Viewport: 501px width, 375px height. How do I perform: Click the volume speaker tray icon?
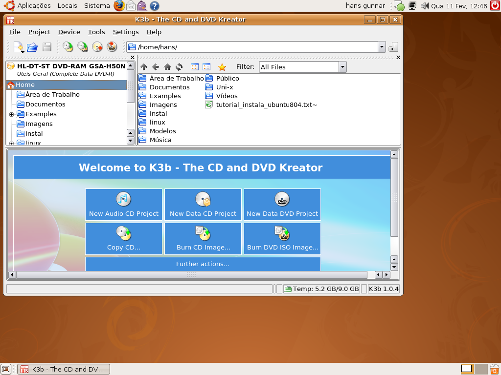pos(425,6)
